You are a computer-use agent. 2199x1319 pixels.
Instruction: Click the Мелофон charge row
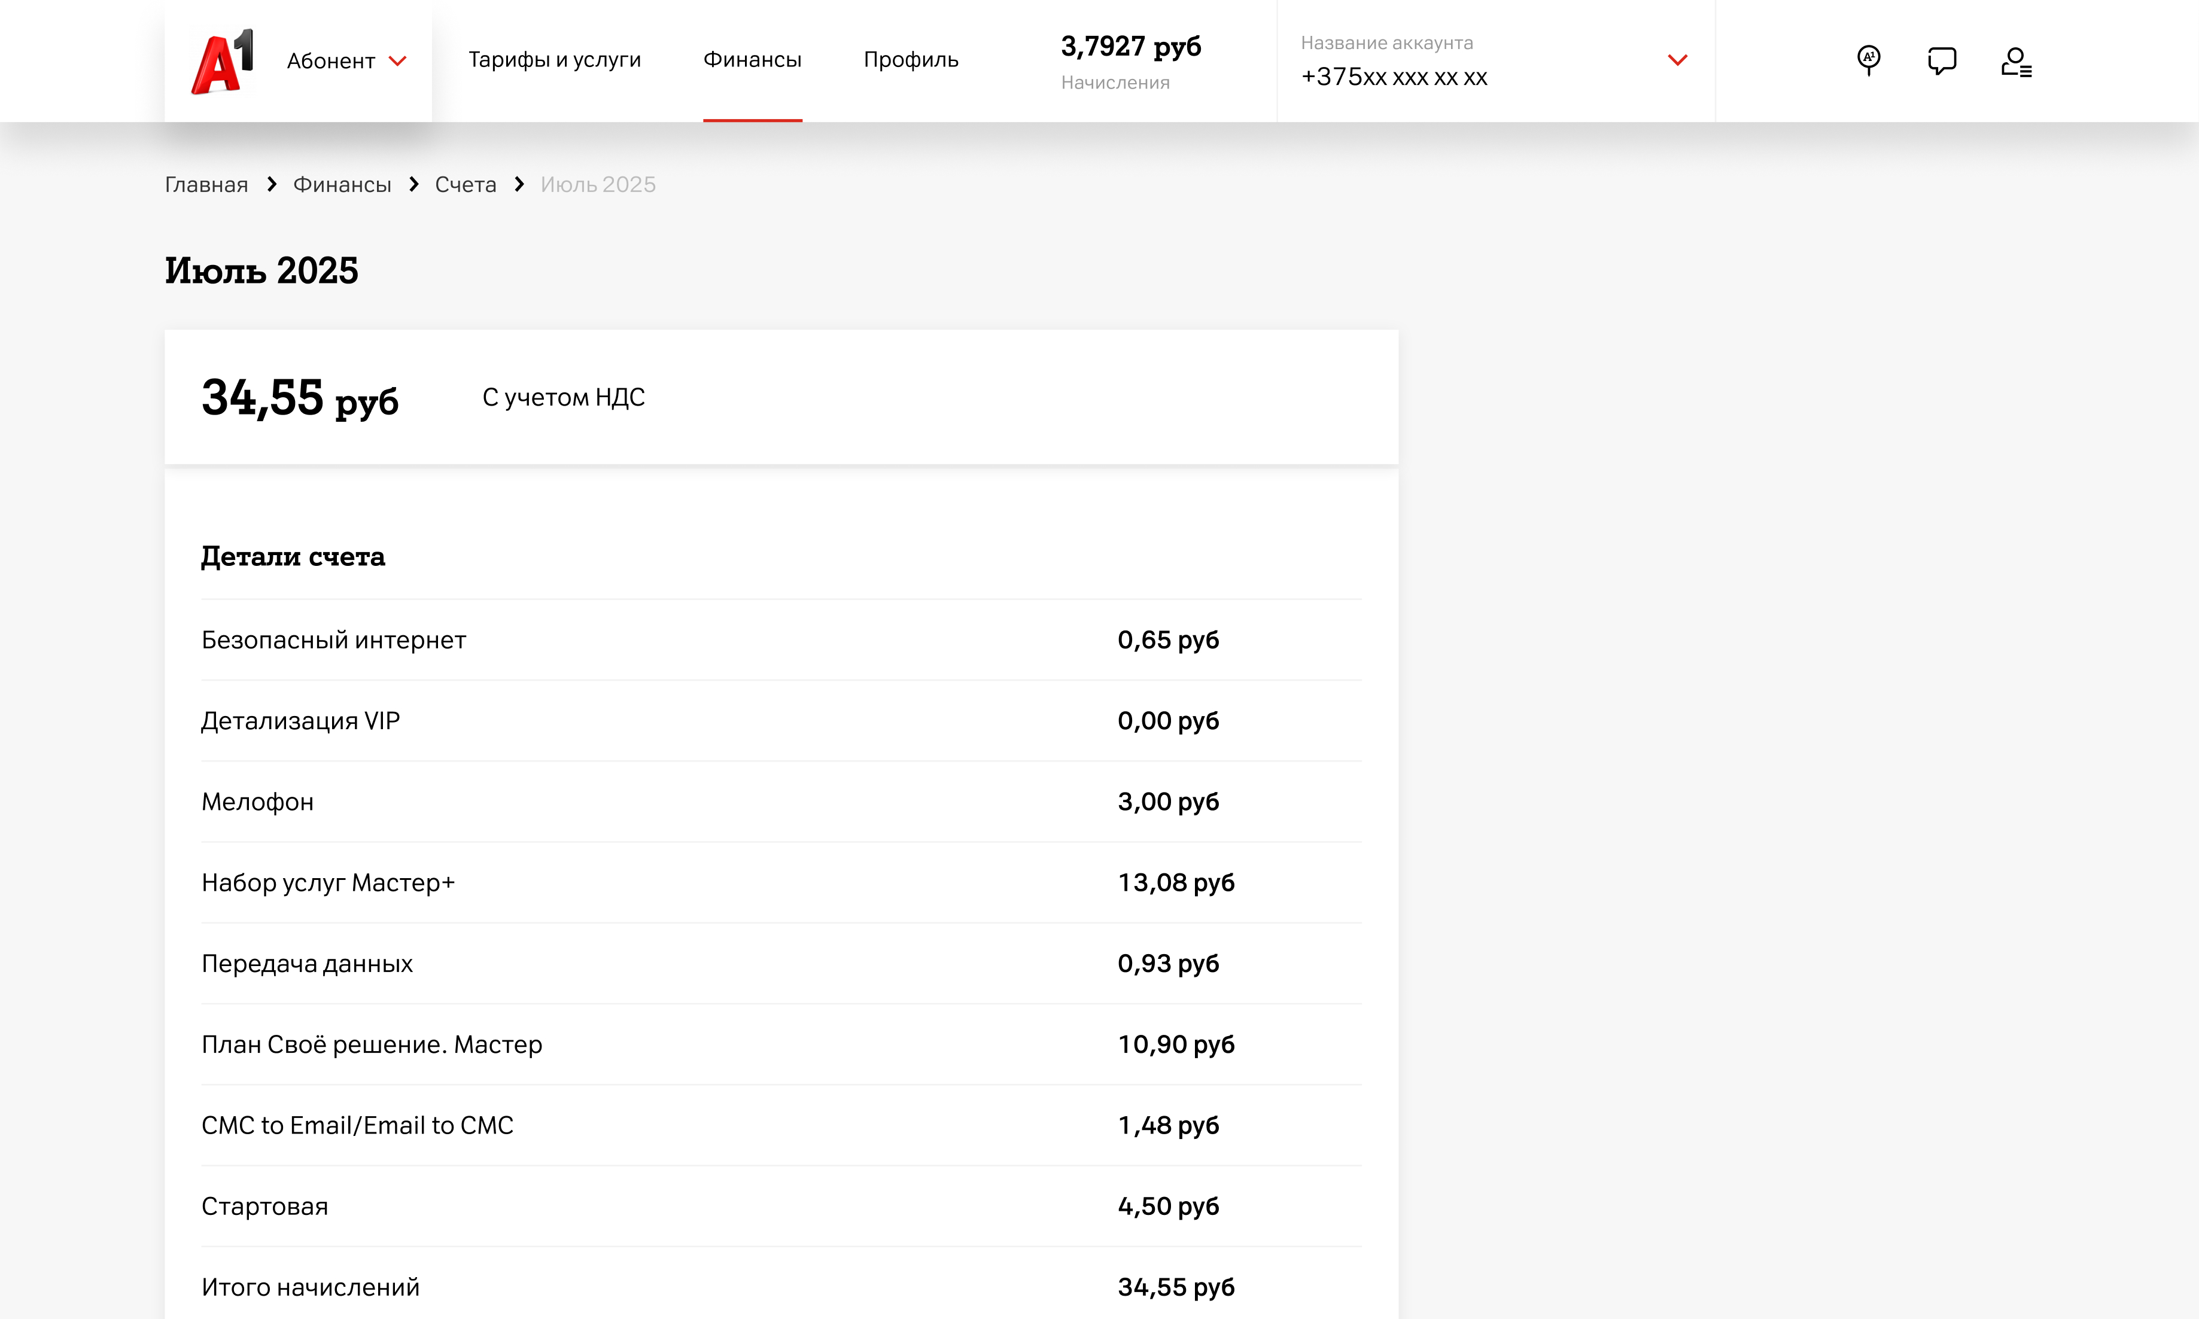[x=258, y=802]
